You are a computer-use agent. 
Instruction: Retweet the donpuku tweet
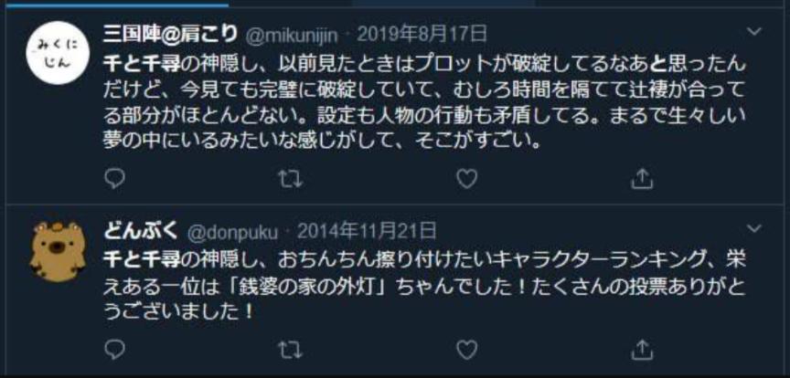[290, 349]
